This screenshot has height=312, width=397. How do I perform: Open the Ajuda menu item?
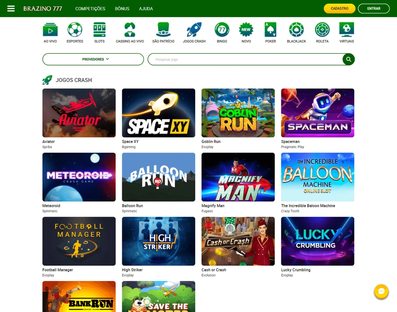(x=146, y=9)
